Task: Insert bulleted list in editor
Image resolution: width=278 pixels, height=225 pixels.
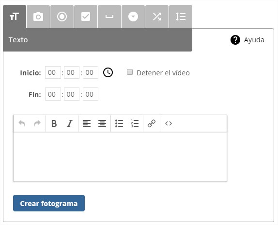Action: click(x=119, y=123)
